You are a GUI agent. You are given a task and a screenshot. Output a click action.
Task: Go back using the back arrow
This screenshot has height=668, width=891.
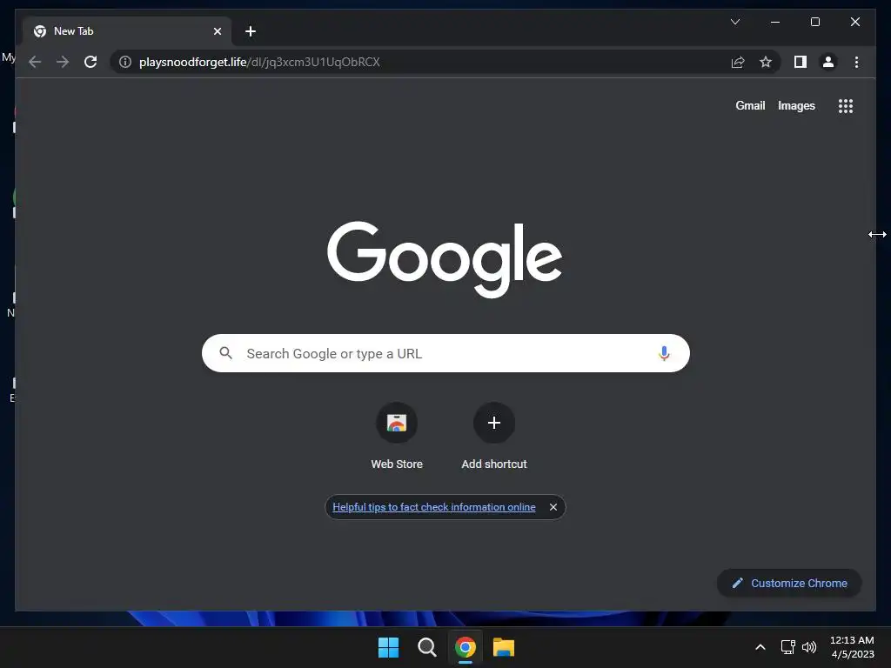[35, 62]
